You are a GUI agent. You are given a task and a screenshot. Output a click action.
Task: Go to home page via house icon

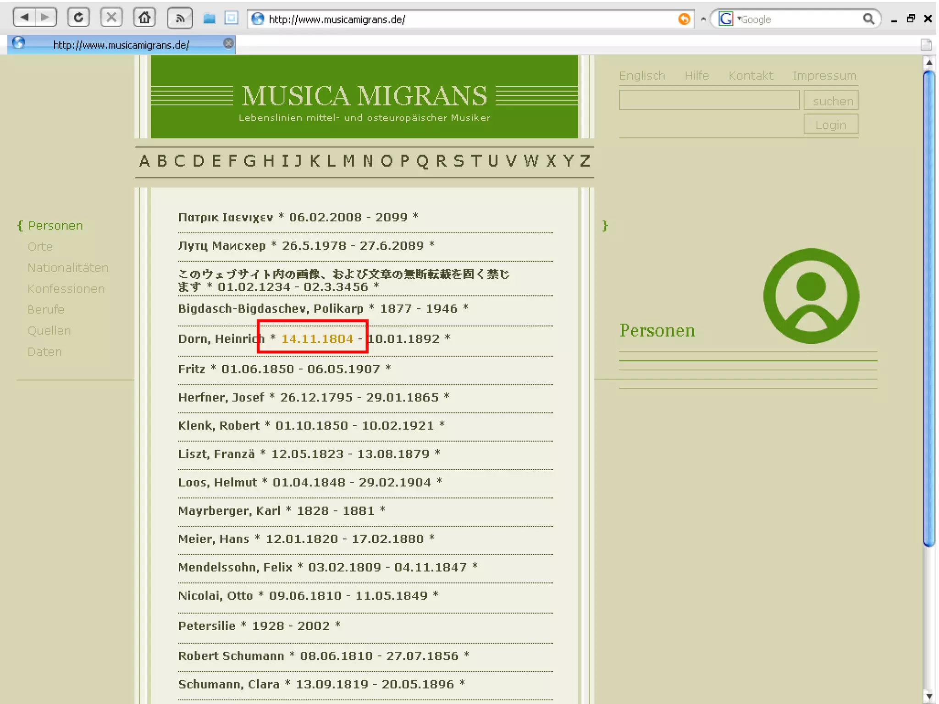point(144,18)
